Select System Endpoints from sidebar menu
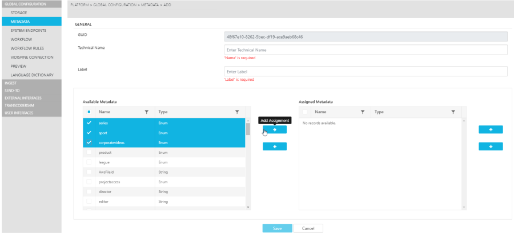The image size is (514, 234). (x=28, y=31)
